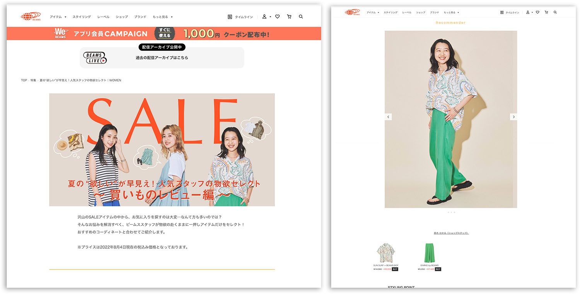Click the B:MING by BEAMS product name

point(430,265)
